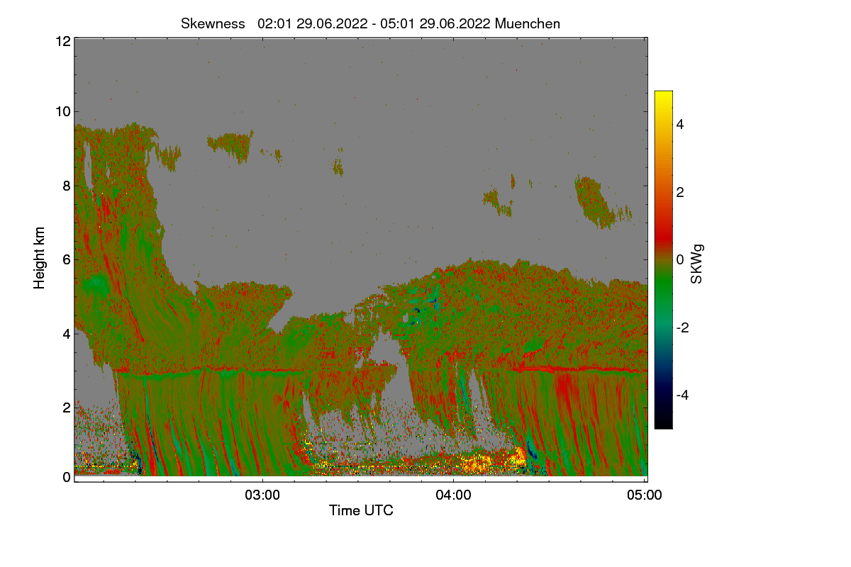The image size is (851, 567).
Task: Click the 'Height km' axis label
Action: 40,257
